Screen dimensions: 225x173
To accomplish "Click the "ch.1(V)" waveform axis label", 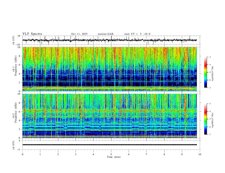I will coord(13,40).
